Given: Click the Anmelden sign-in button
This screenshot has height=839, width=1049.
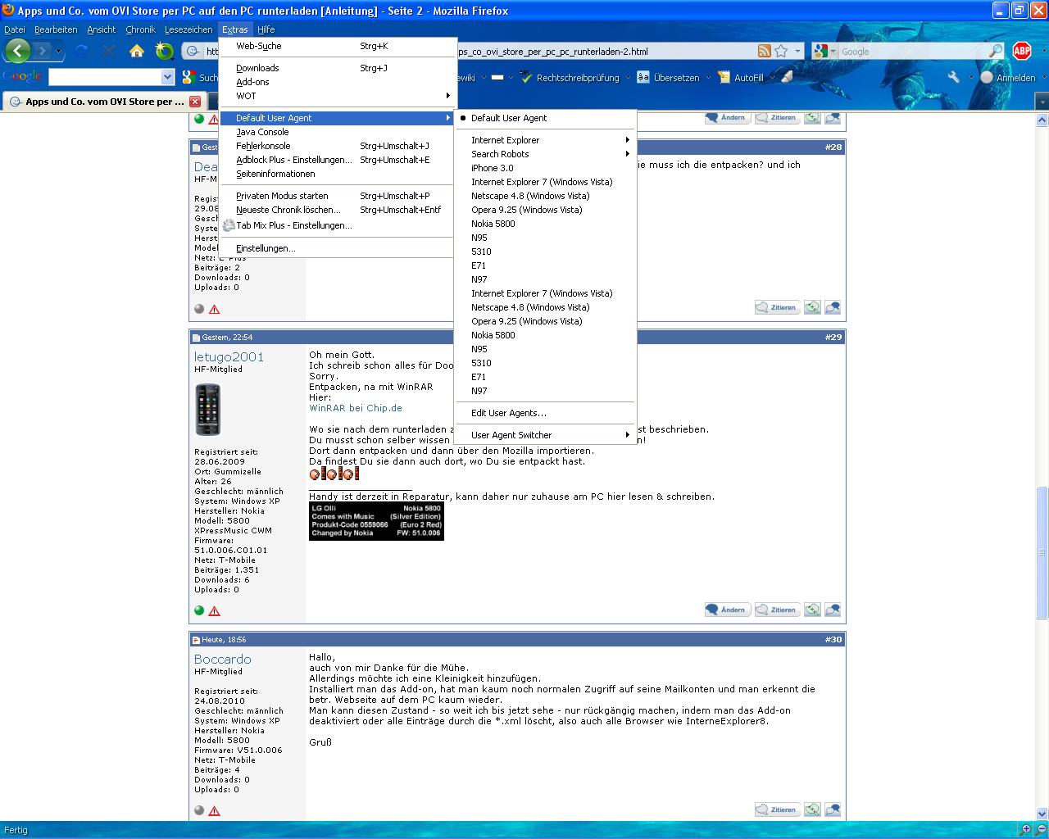Looking at the screenshot, I should click(x=1008, y=77).
